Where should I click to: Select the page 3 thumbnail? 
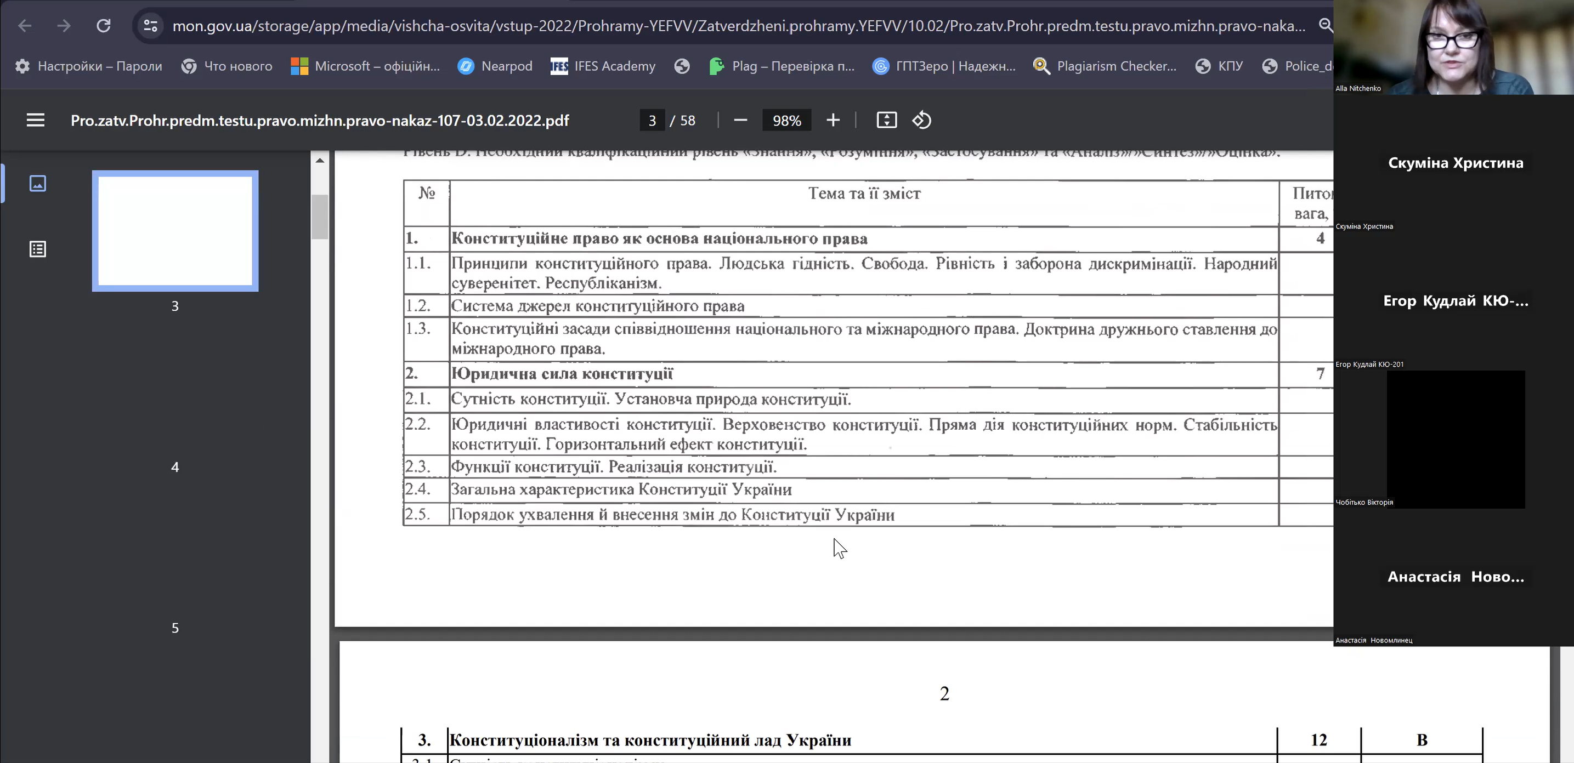(x=175, y=231)
